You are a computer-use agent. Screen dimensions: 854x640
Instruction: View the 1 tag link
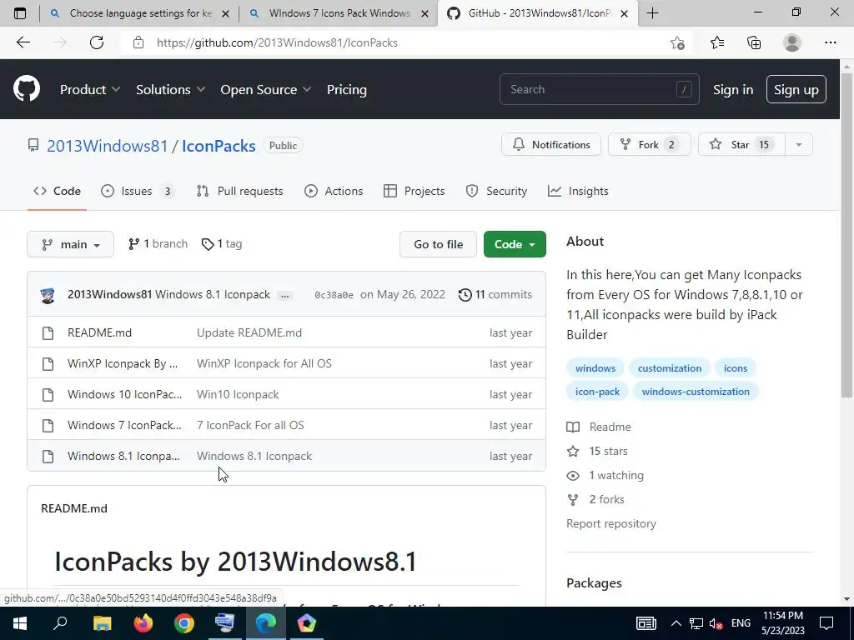tap(222, 244)
